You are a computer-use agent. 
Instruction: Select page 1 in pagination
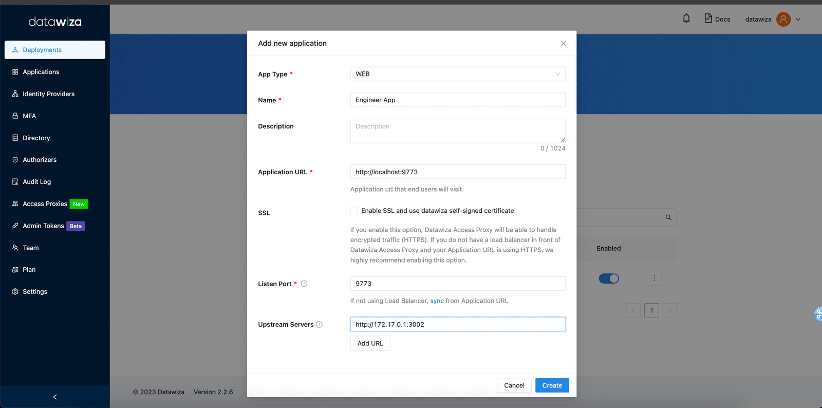click(x=651, y=310)
